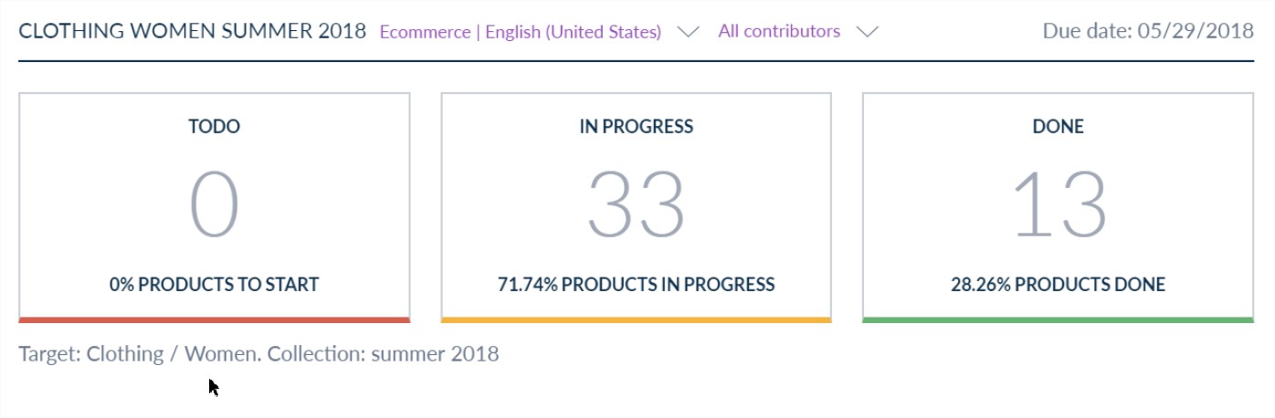Select the IN PROGRESS products card
Screen dimensions: 1275x418
pyautogui.click(x=637, y=208)
